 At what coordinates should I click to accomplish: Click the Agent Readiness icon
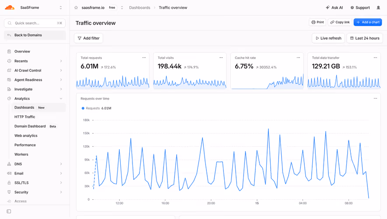tap(9, 80)
